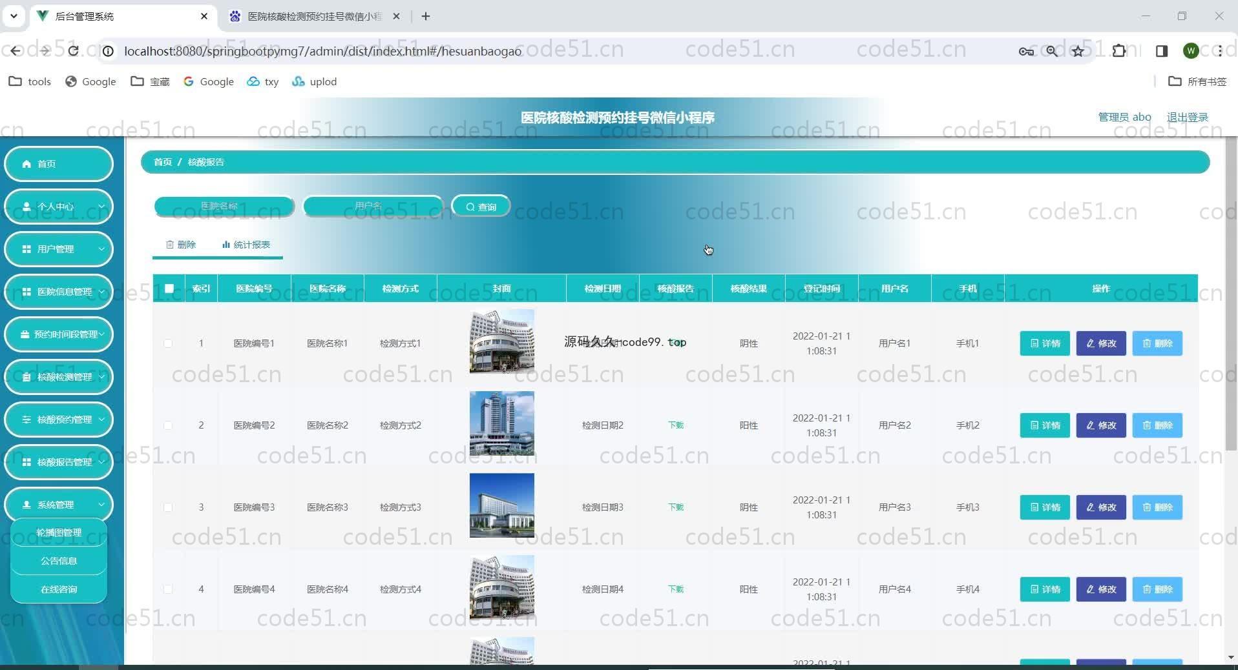
Task: Click the 管理员 abo account label
Action: click(x=1124, y=117)
